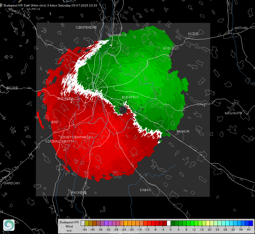Click the DUNAKESZI map label
Image resolution: width=255 pixels, height=234 pixels.
click(117, 35)
